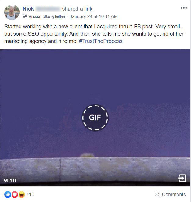Follow the #TrustTheProcess hashtag

(101, 41)
